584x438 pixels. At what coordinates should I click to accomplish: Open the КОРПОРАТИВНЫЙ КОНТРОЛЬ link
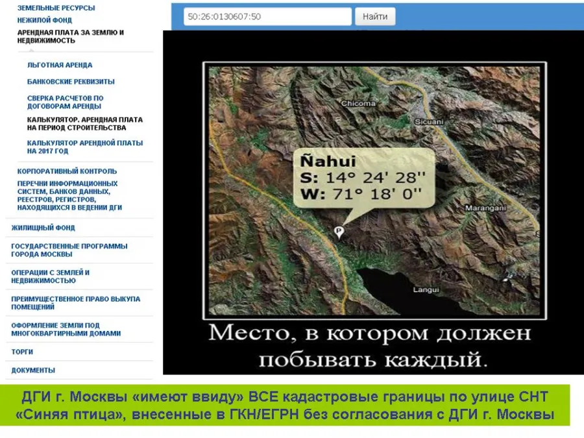67,171
